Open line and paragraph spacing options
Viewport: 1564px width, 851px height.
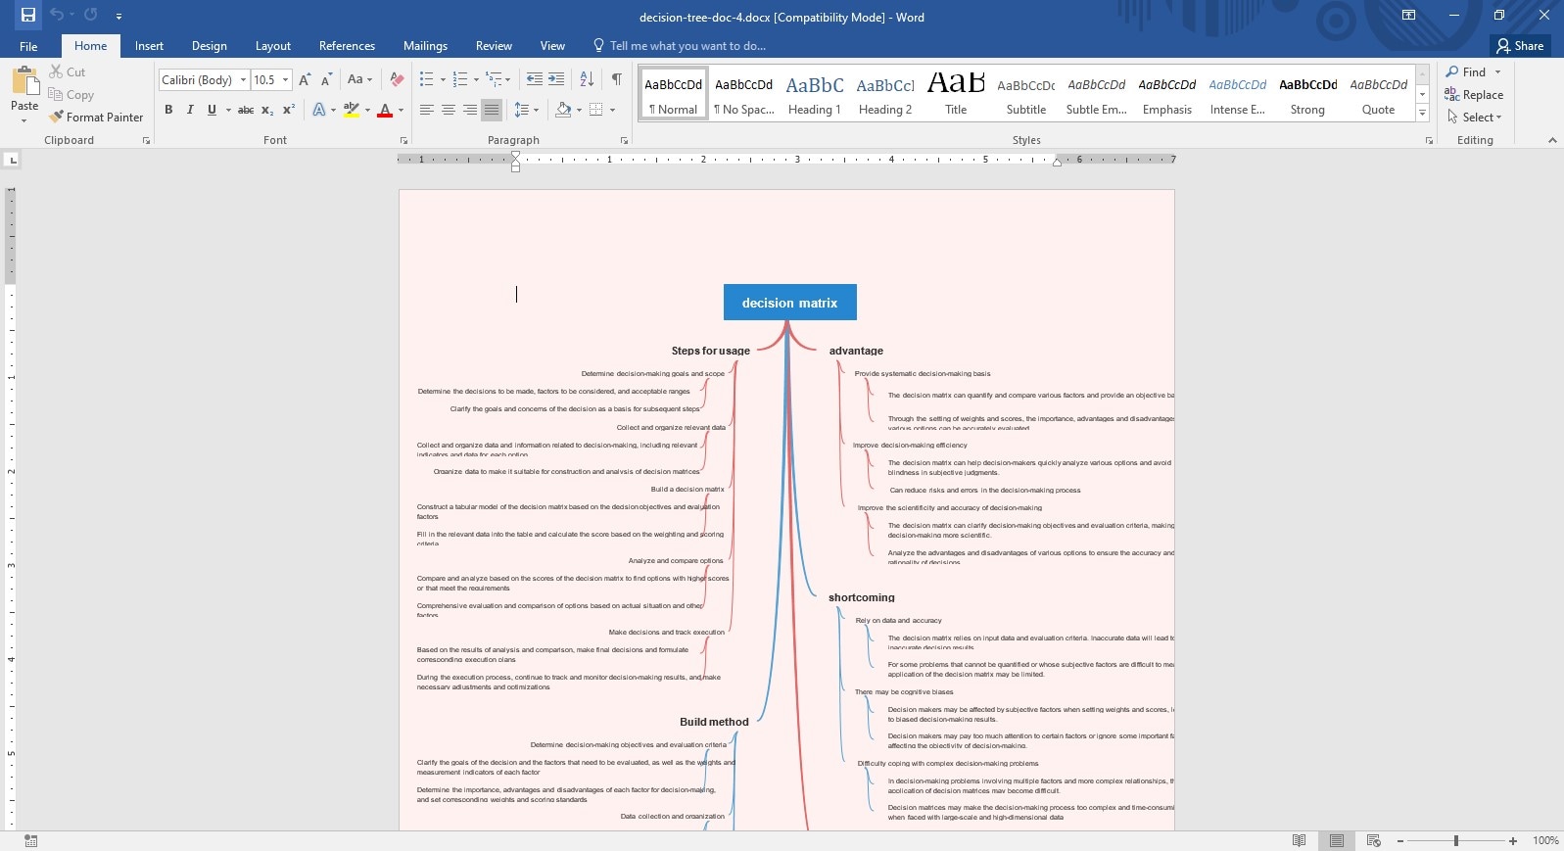point(526,110)
